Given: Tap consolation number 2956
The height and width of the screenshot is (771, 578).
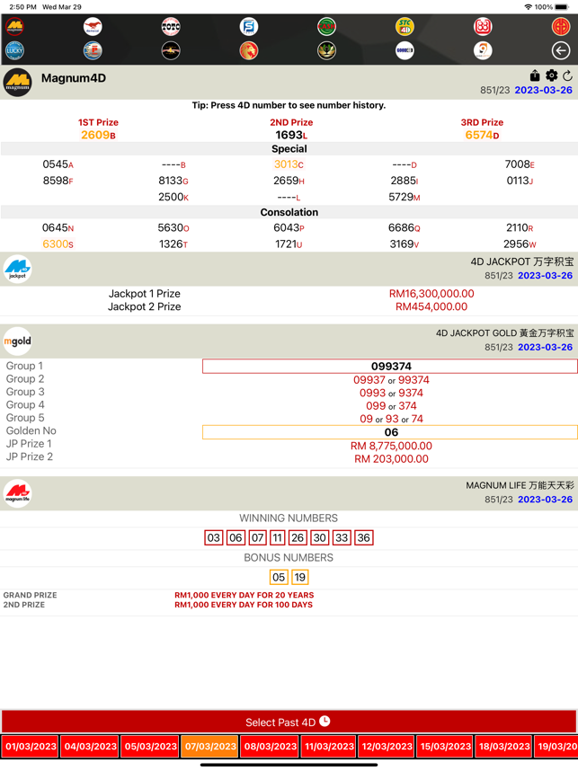Looking at the screenshot, I should (520, 244).
